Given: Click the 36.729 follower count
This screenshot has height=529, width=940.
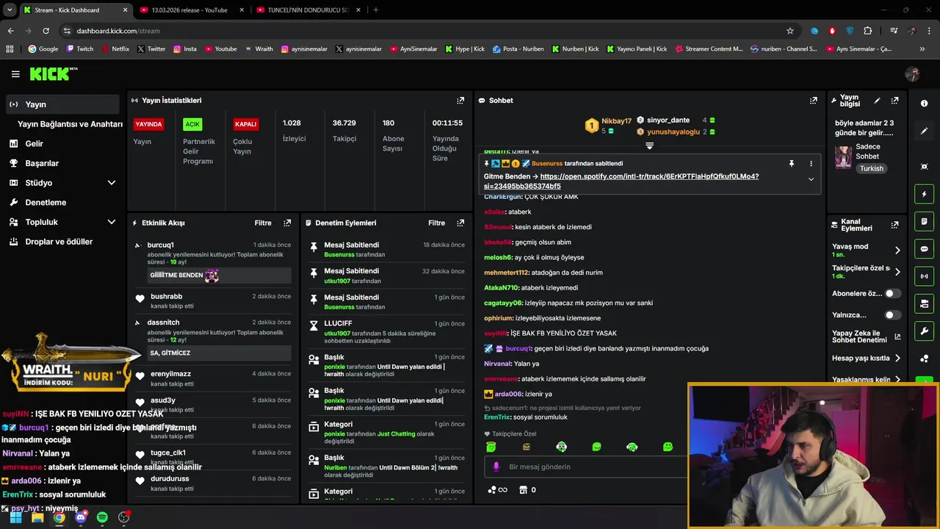Looking at the screenshot, I should coord(344,123).
